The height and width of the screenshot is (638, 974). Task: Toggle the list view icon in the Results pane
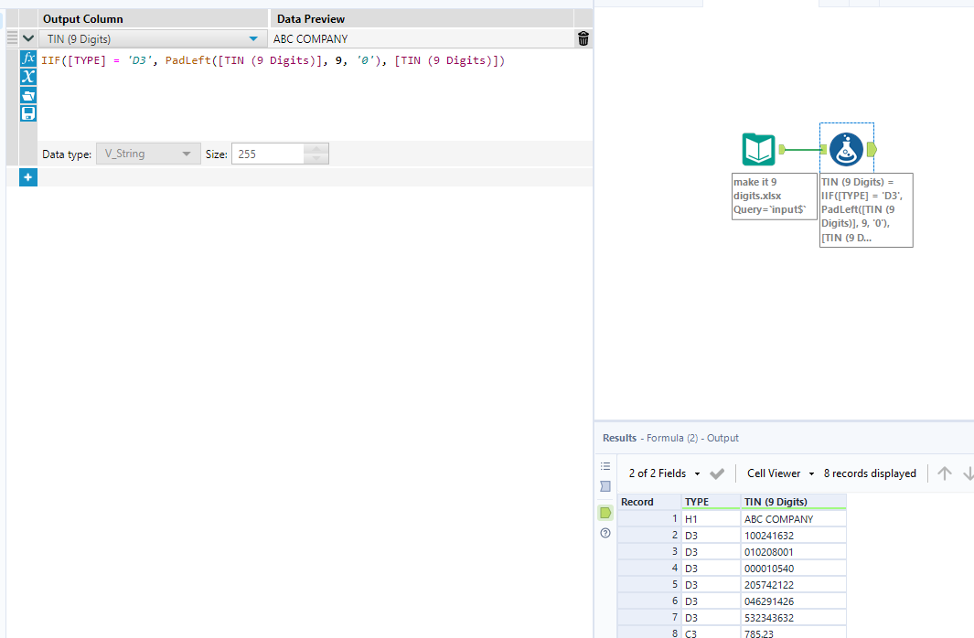(x=605, y=466)
